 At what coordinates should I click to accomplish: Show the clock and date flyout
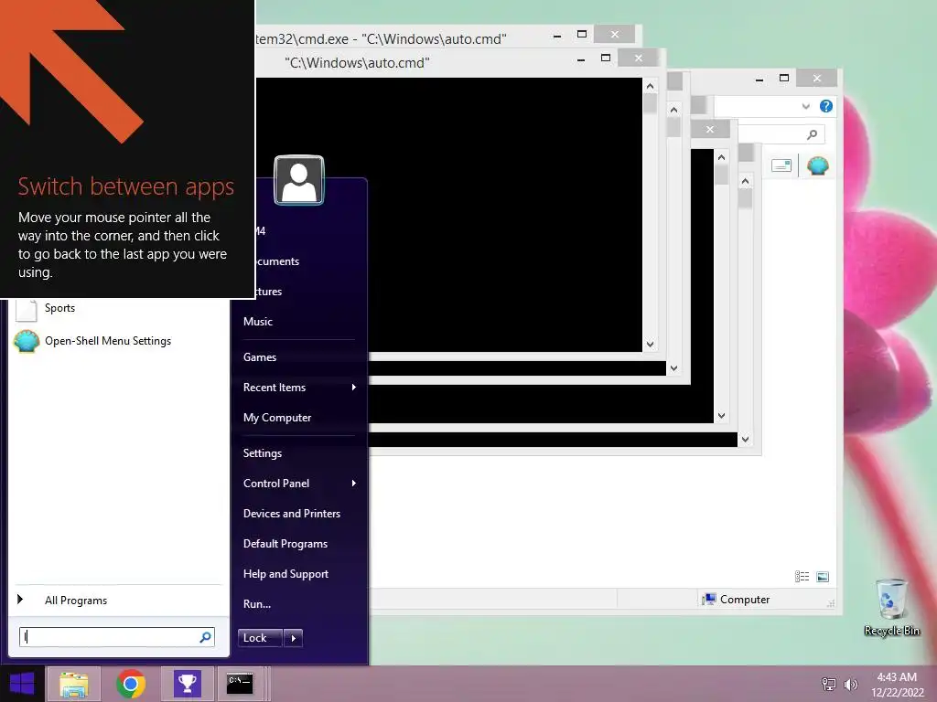tap(897, 684)
